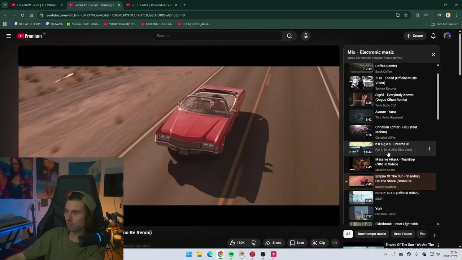Open the YouTube account avatar menu
This screenshot has width=462, height=260.
point(447,36)
